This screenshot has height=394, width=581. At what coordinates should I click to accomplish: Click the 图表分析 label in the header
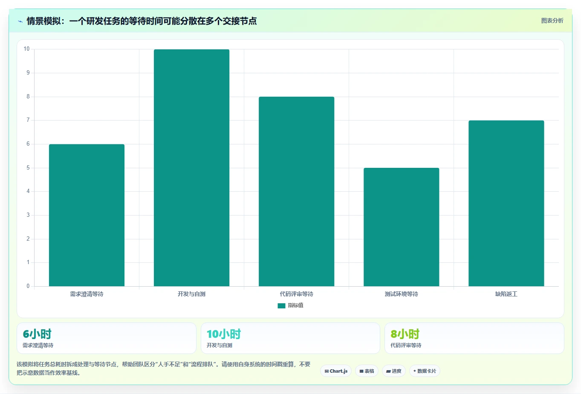pyautogui.click(x=552, y=20)
